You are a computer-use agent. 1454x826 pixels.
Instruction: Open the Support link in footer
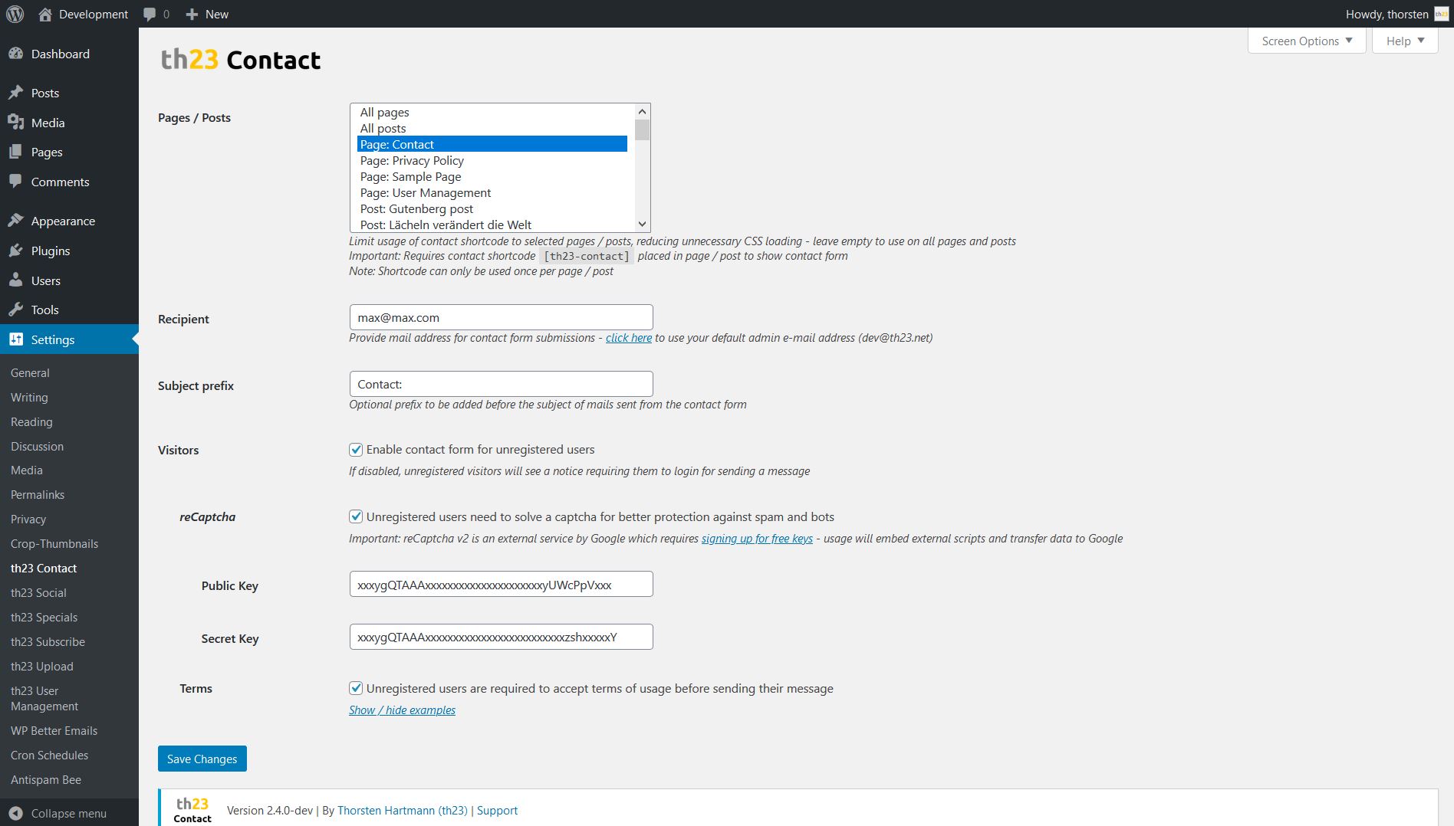click(x=497, y=811)
